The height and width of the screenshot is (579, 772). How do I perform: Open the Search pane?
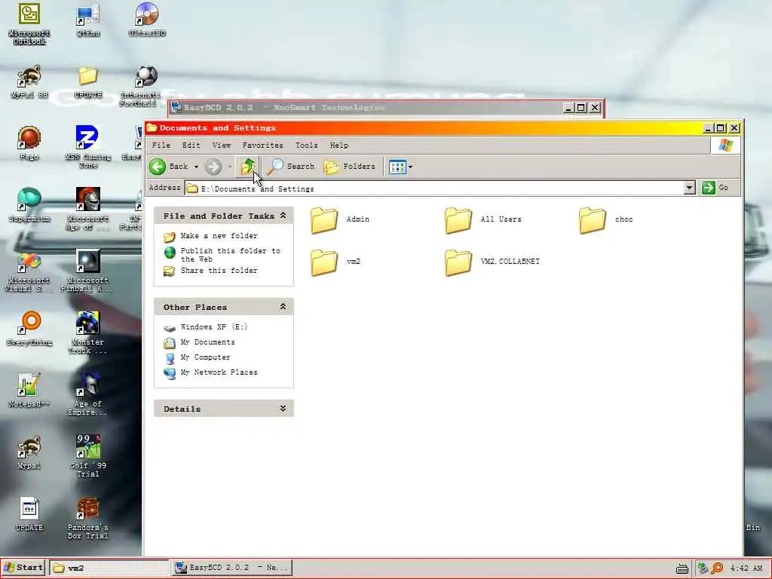click(290, 167)
